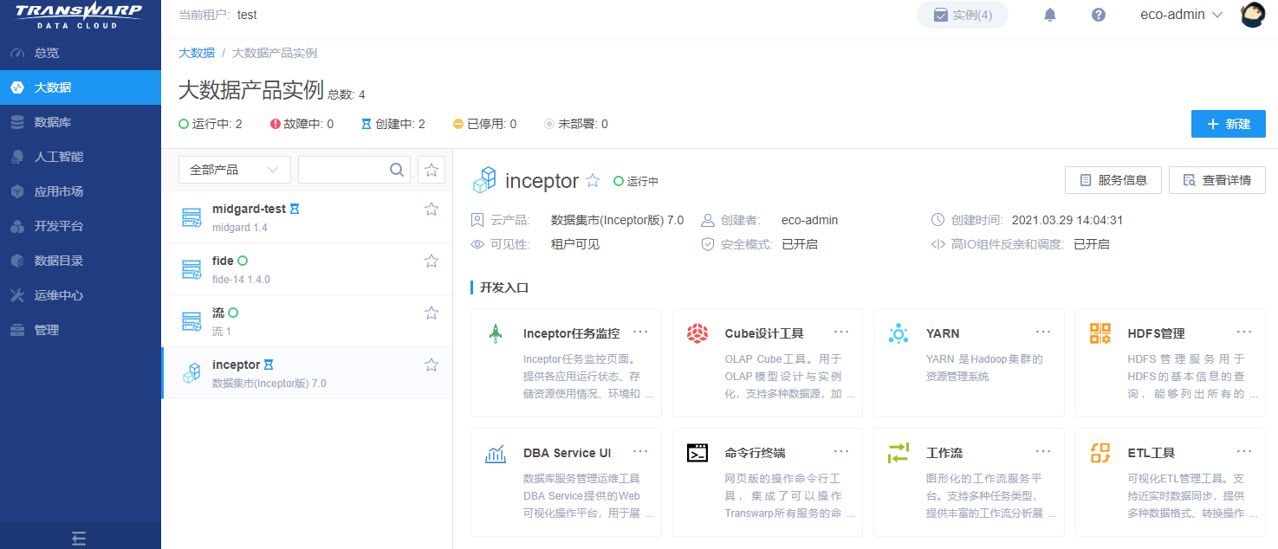1278x549 pixels.
Task: Go to 运维中心 in the sidebar
Action: 81,295
